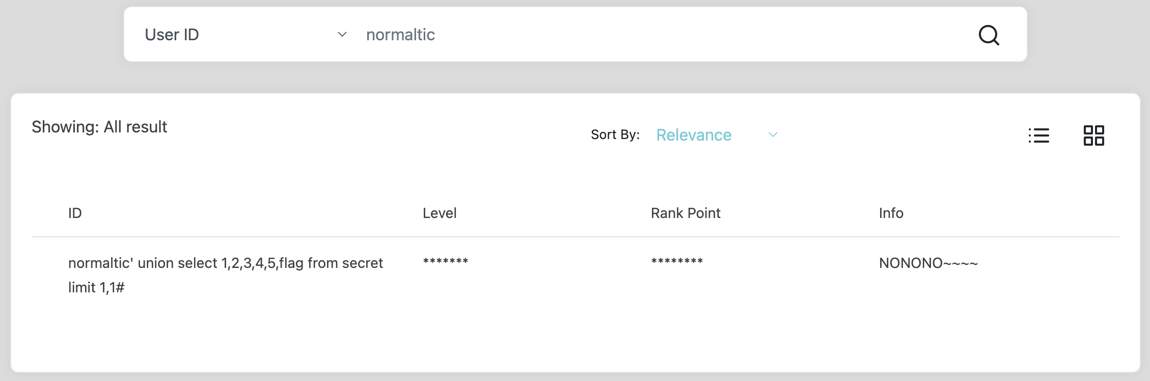
Task: Open the User ID search type dropdown
Action: coord(245,35)
